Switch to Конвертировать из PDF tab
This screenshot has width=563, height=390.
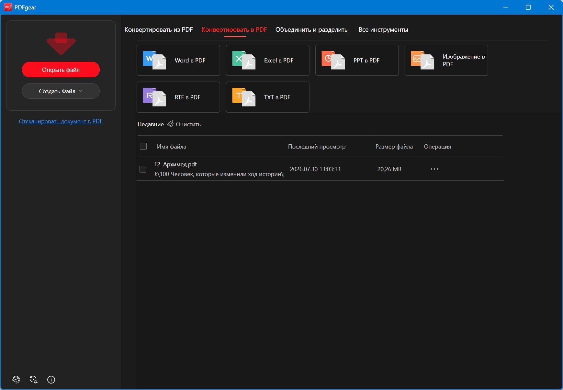click(159, 29)
